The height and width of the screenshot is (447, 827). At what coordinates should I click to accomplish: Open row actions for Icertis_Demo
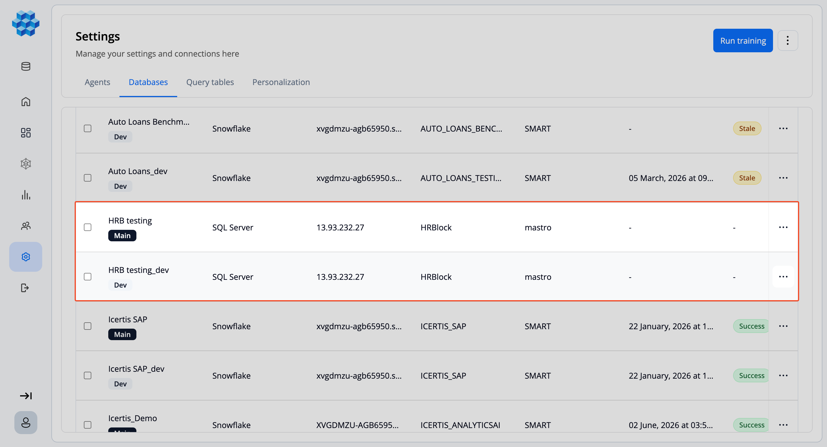(783, 425)
